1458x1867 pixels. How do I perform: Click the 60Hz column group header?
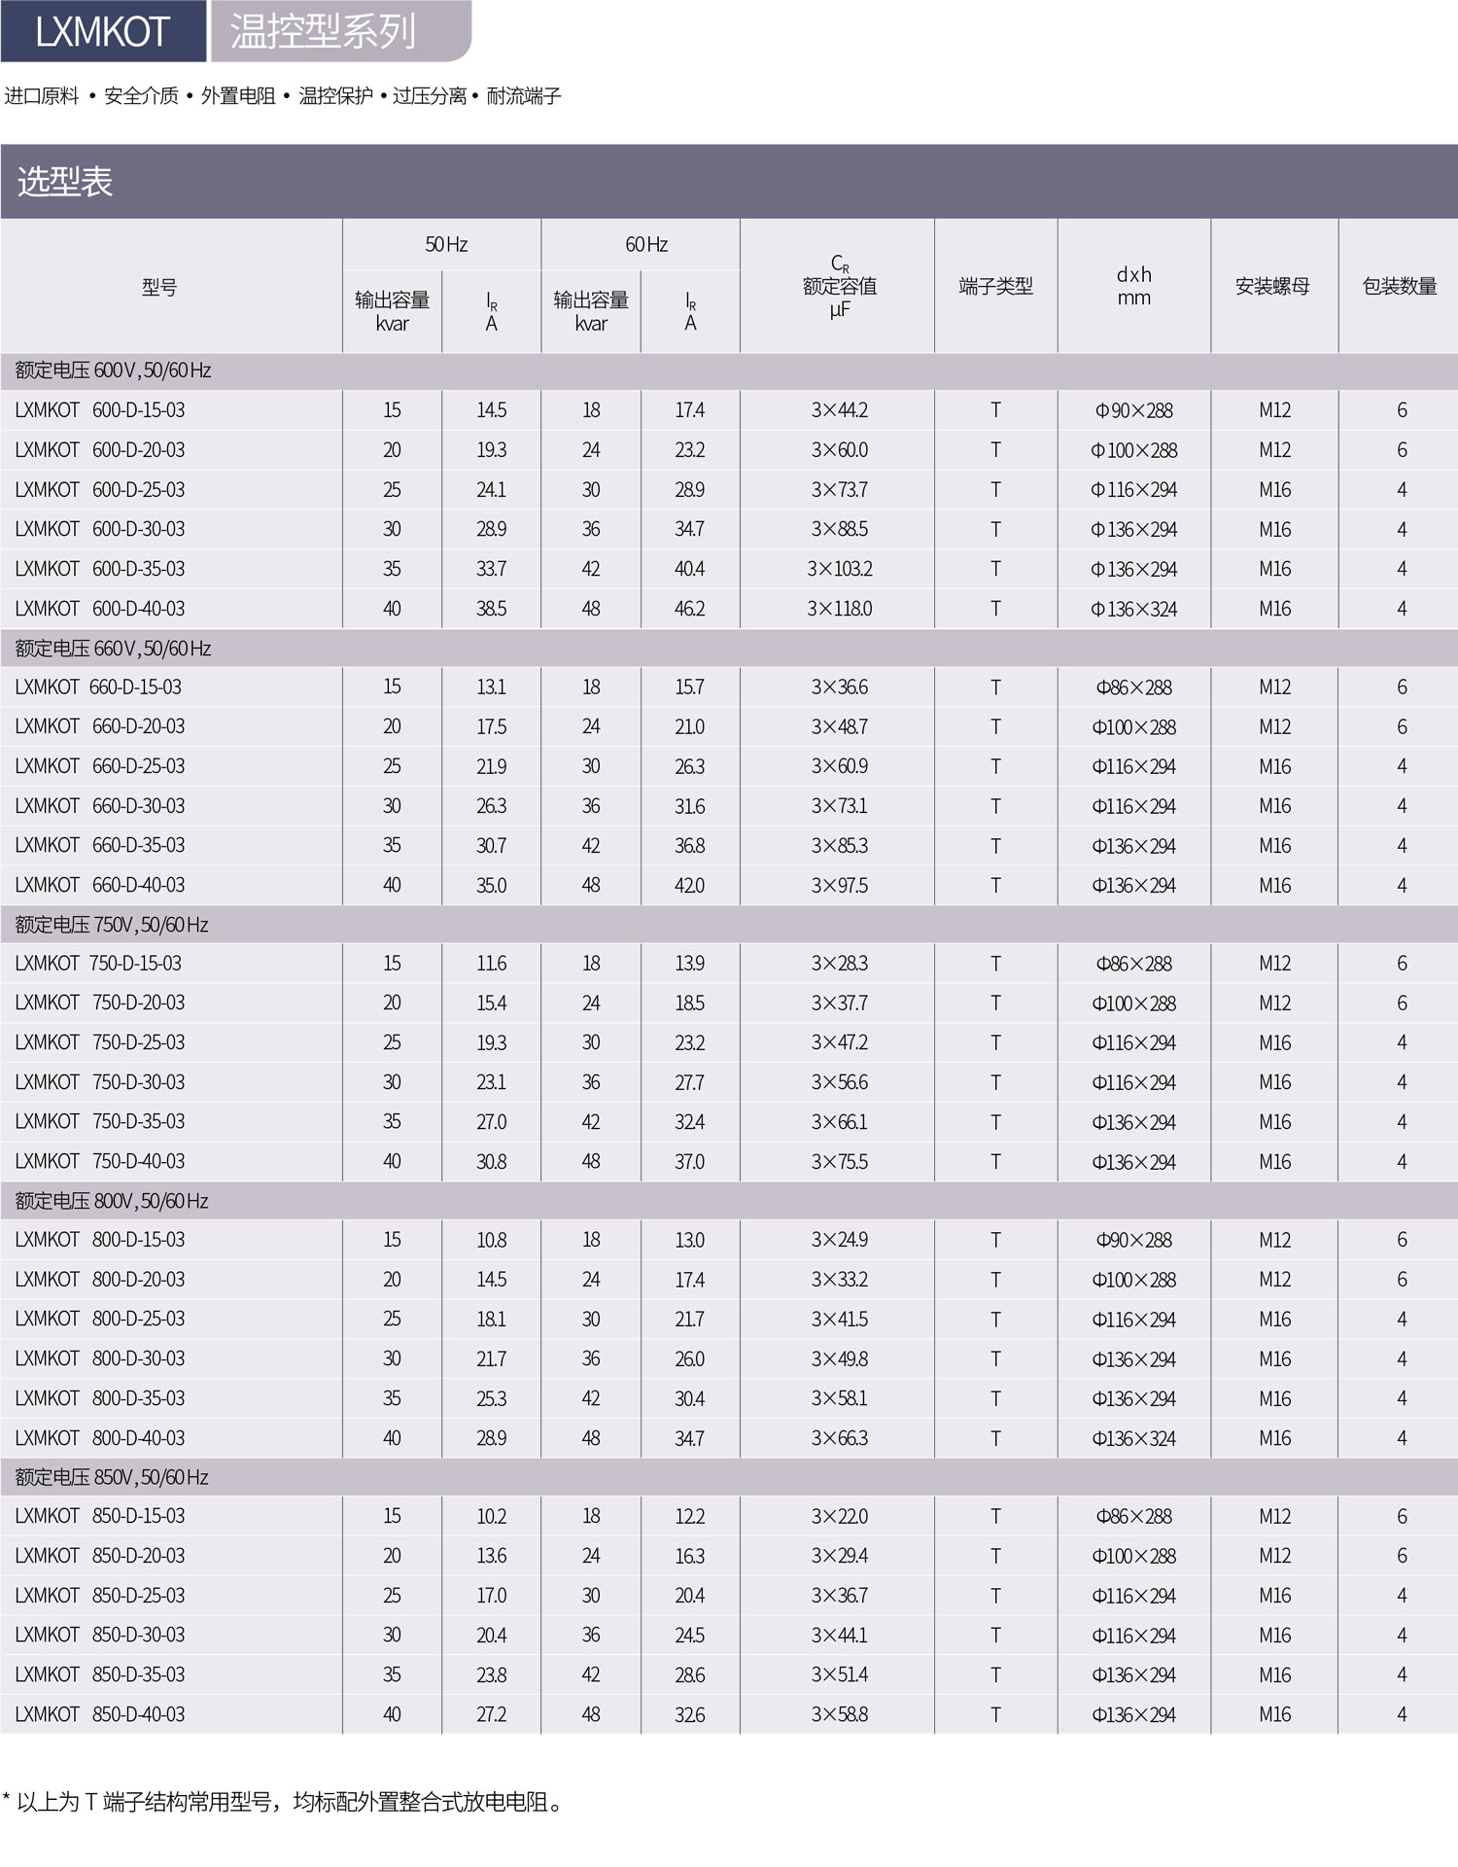pos(645,244)
